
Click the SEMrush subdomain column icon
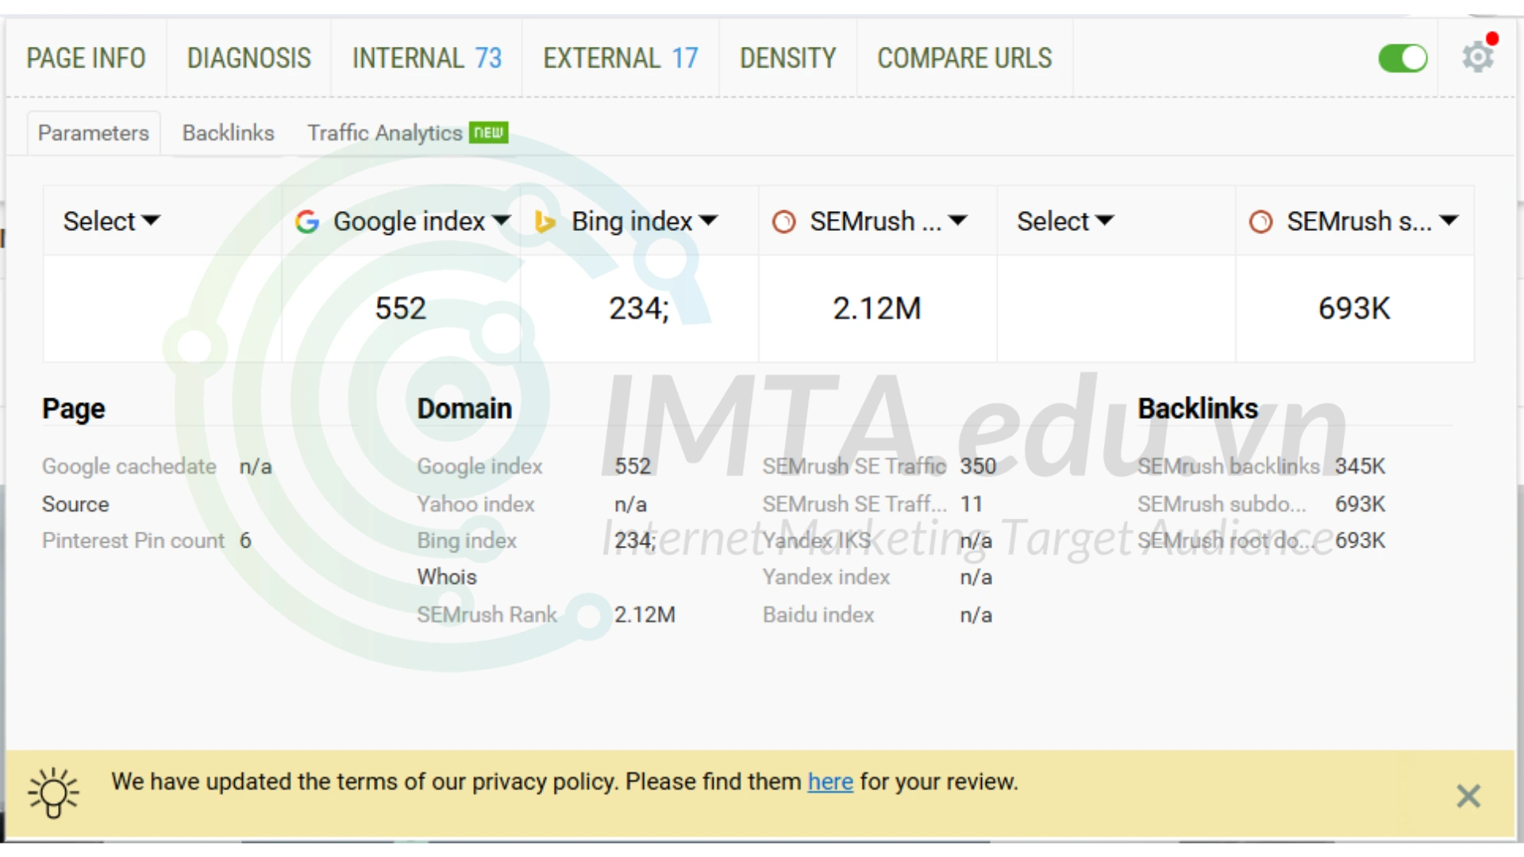(x=1260, y=221)
